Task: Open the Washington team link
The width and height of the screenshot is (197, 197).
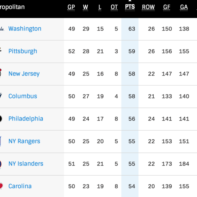Action: pos(25,29)
